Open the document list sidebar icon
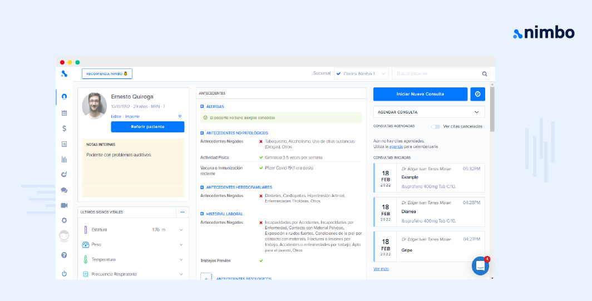The width and height of the screenshot is (592, 301). [x=64, y=144]
